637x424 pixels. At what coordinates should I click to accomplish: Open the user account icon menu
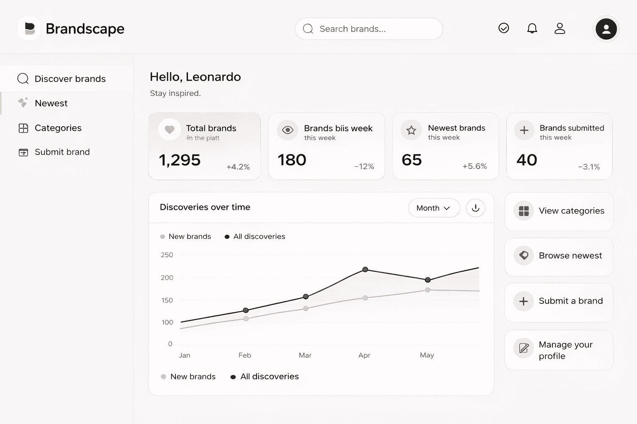[x=560, y=28]
